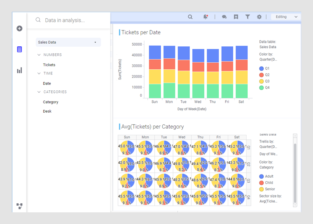Click the pie chart legend scrollbar
Image resolution: width=313 pixels, height=224 pixels.
295,171
